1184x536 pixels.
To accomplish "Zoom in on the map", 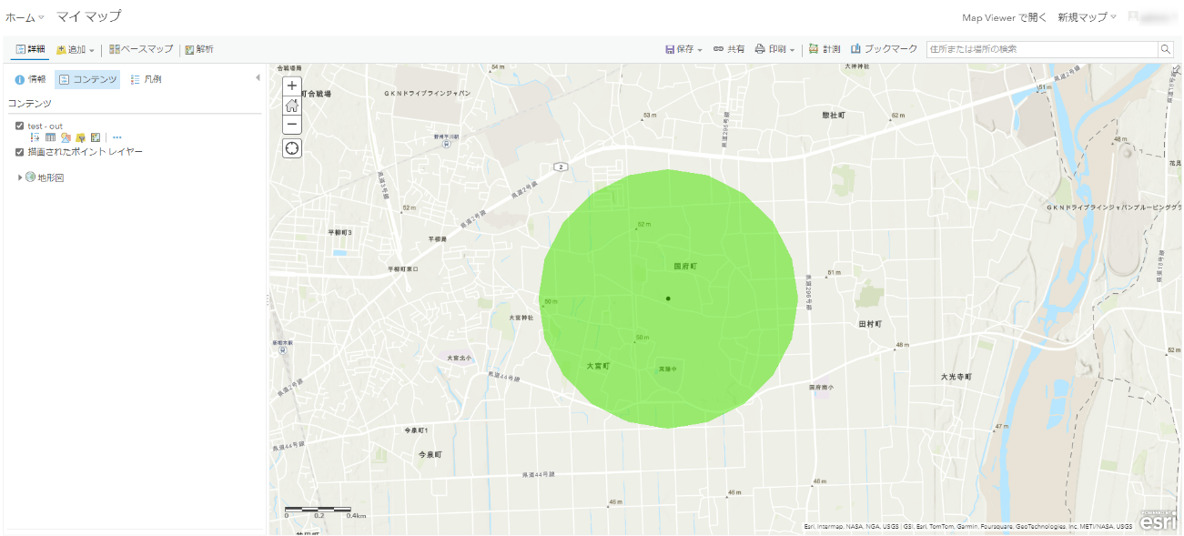I will pos(292,86).
